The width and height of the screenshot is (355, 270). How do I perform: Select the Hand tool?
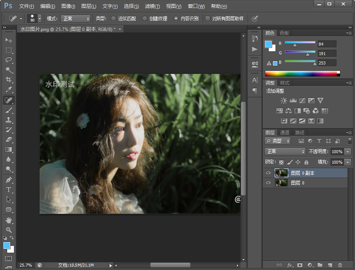[9, 220]
